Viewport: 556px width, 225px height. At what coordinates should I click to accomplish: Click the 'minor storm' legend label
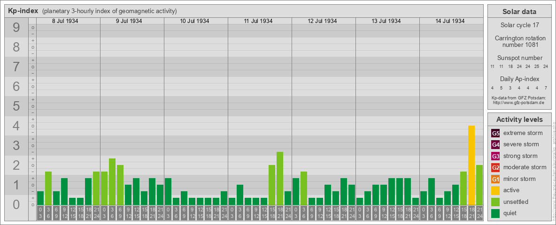(x=519, y=179)
